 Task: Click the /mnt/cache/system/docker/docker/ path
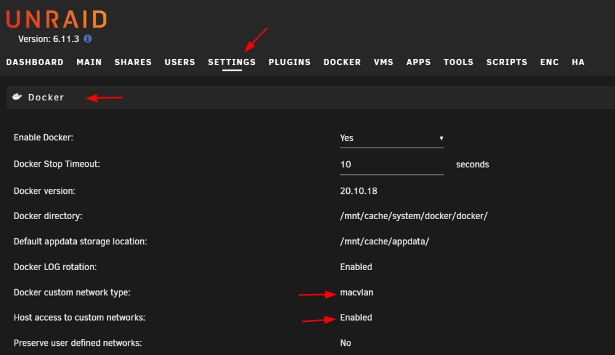pyautogui.click(x=414, y=216)
